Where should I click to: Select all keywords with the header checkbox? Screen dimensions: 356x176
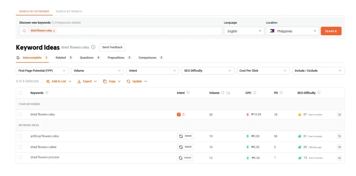[x=21, y=93]
